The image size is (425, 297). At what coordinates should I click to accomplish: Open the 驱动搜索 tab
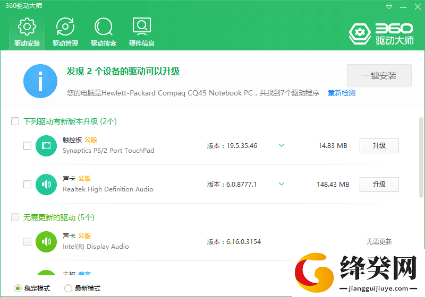pos(104,32)
